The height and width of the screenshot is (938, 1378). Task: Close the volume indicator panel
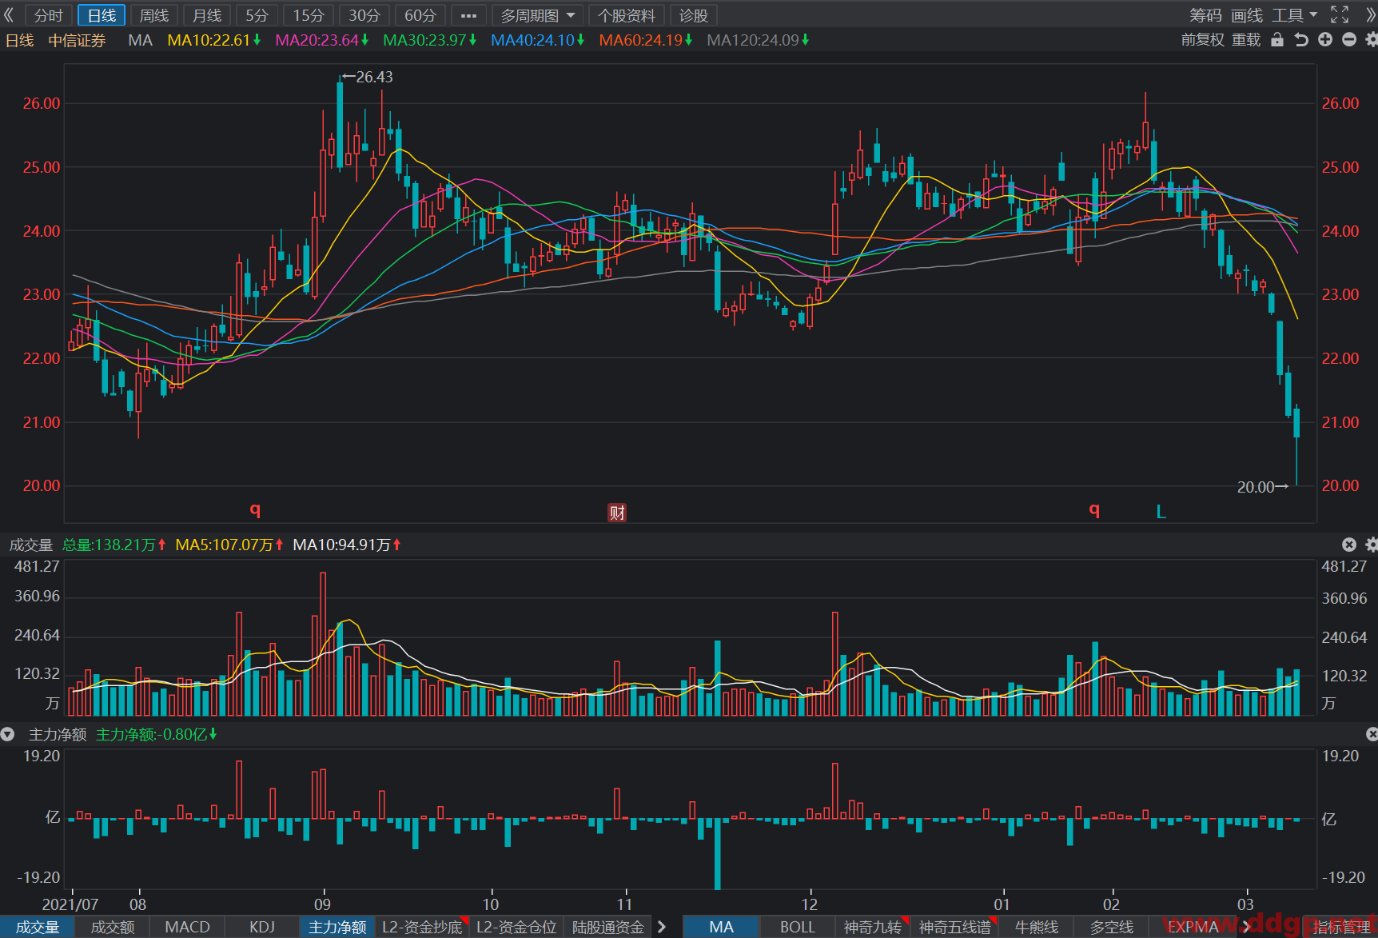click(1349, 545)
